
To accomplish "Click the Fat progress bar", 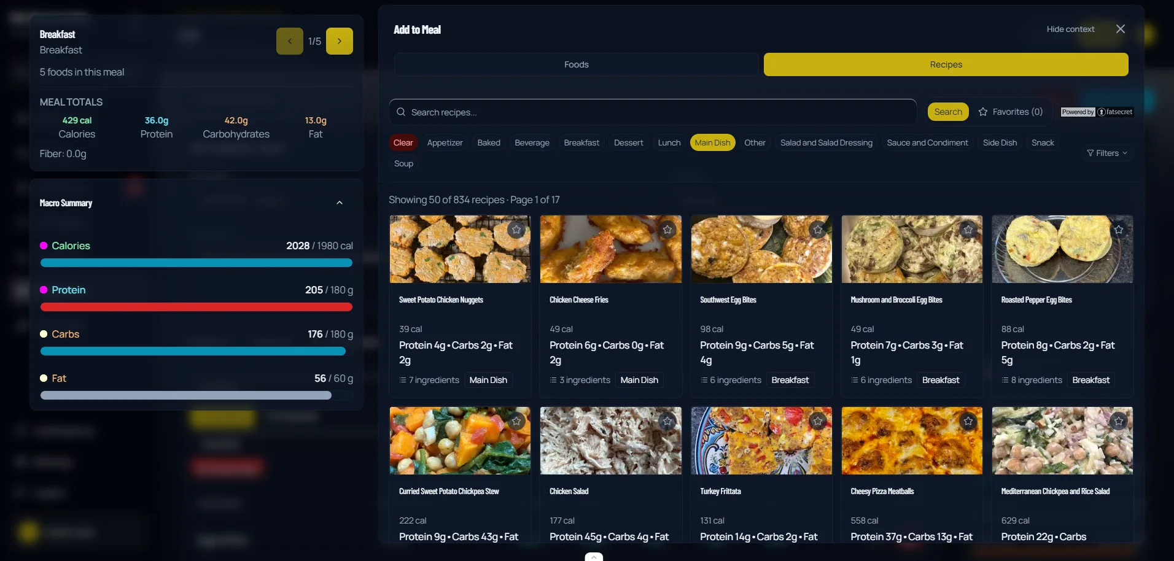I will click(x=196, y=395).
